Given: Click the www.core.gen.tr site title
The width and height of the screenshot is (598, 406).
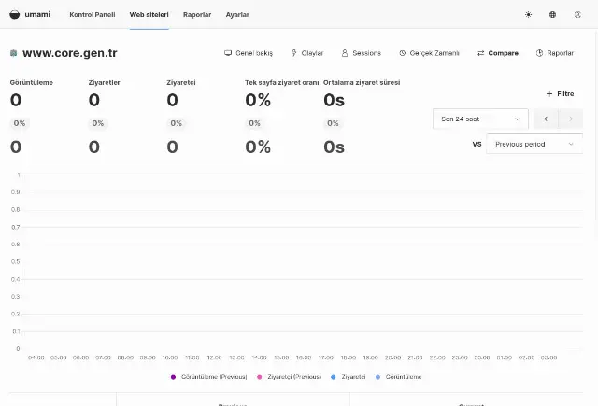Looking at the screenshot, I should coord(70,53).
